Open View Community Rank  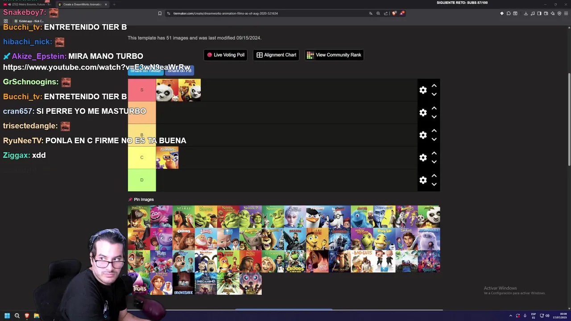coord(334,55)
